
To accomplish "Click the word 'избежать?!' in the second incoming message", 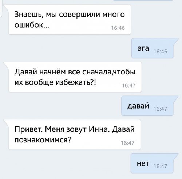I will [76, 82].
